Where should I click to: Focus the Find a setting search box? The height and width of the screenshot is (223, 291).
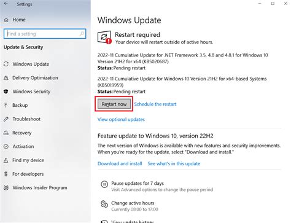pyautogui.click(x=45, y=34)
